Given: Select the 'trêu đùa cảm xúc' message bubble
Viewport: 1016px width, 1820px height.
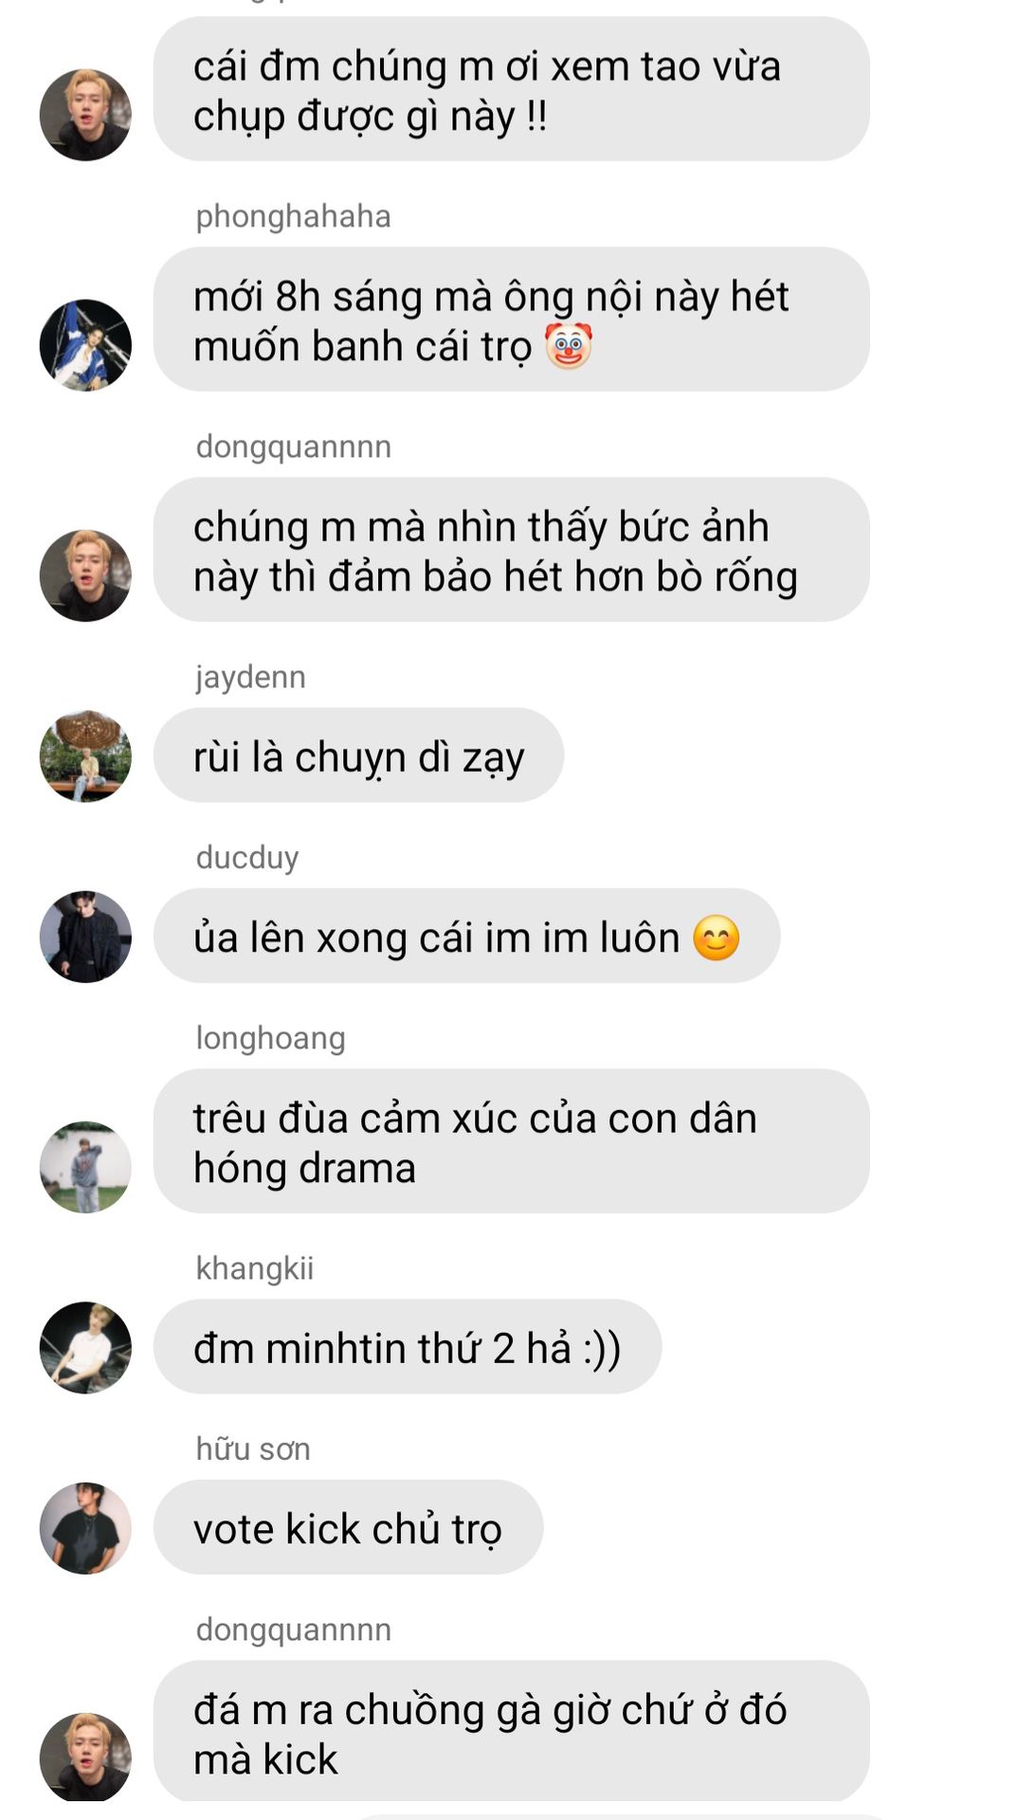Looking at the screenshot, I should pos(512,1141).
